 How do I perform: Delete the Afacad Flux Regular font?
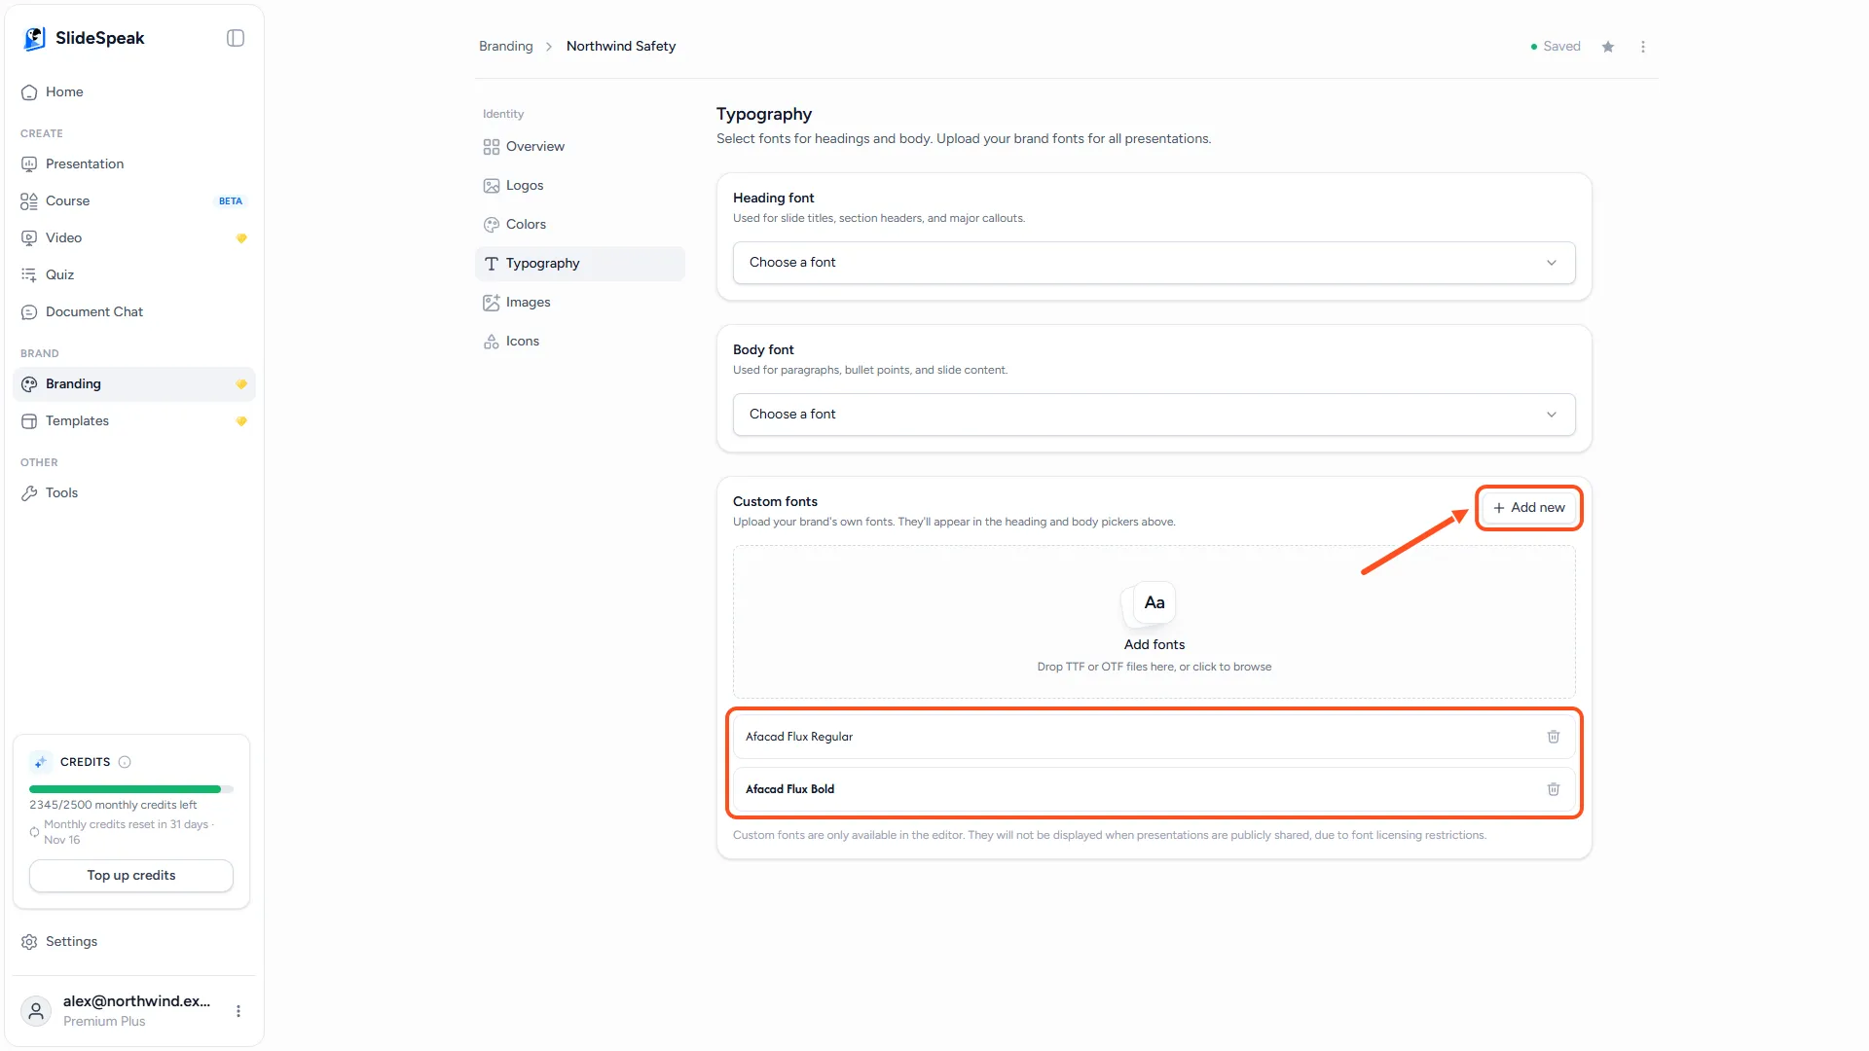click(x=1554, y=737)
